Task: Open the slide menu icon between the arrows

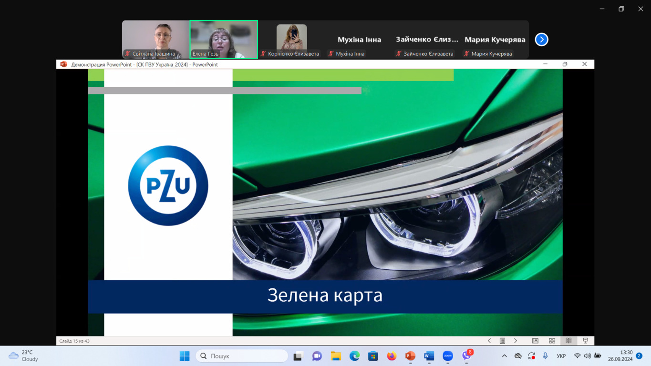Action: (502, 341)
